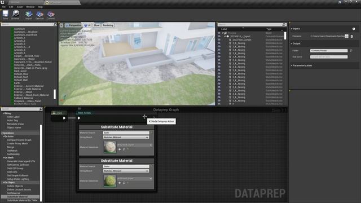Image resolution: width=361 pixels, height=203 pixels.
Task: Click the Start node execution pin
Action: click(64, 118)
